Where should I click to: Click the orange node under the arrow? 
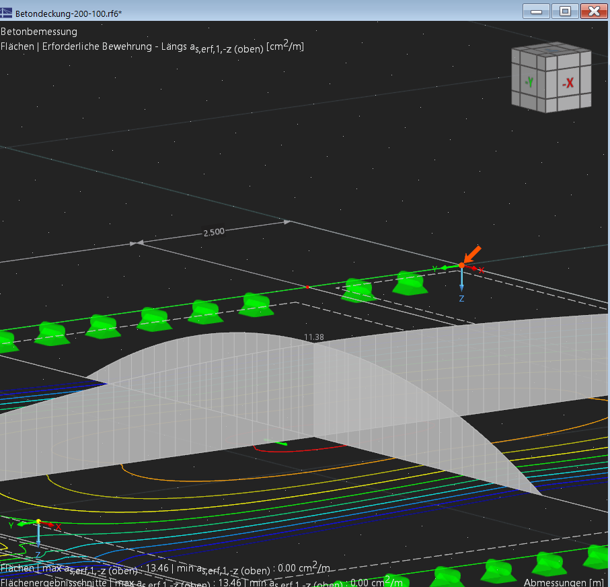pyautogui.click(x=461, y=266)
